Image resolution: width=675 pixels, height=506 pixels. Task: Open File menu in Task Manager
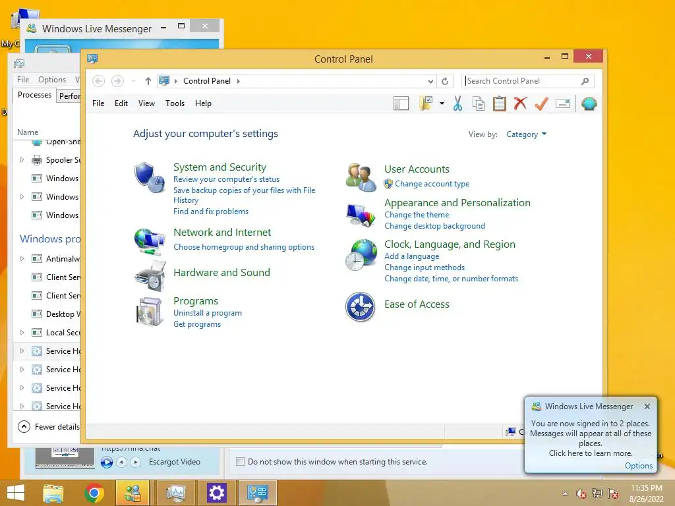coord(23,80)
